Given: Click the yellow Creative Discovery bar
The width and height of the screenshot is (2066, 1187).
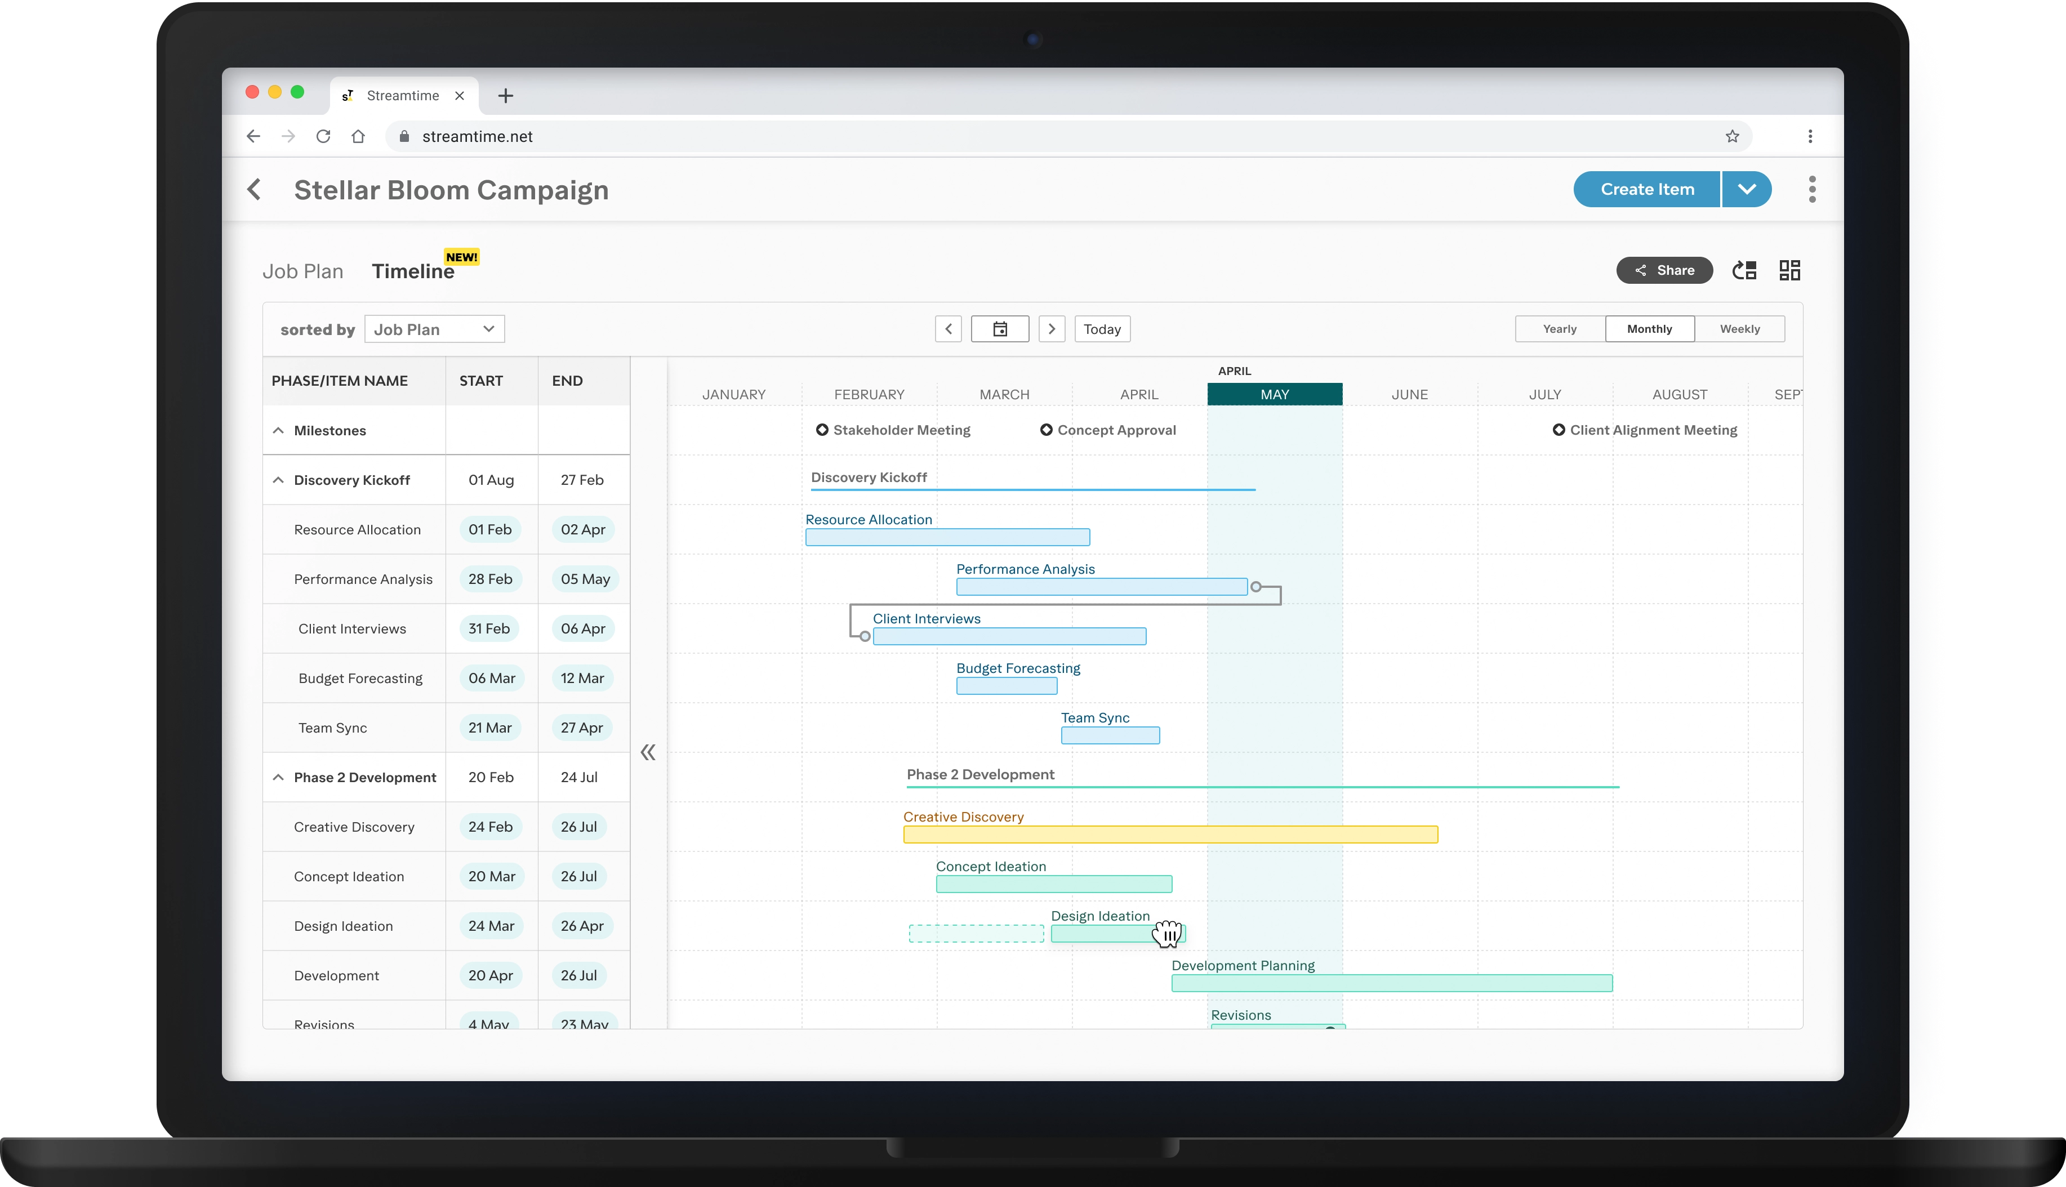Looking at the screenshot, I should pyautogui.click(x=1170, y=835).
